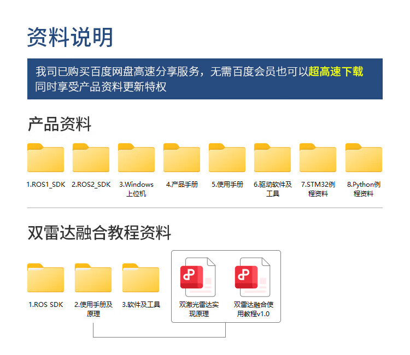The width and height of the screenshot is (410, 355).
Task: Click the 双雷达融合使用教程v1.0 file name label
Action: point(252,309)
